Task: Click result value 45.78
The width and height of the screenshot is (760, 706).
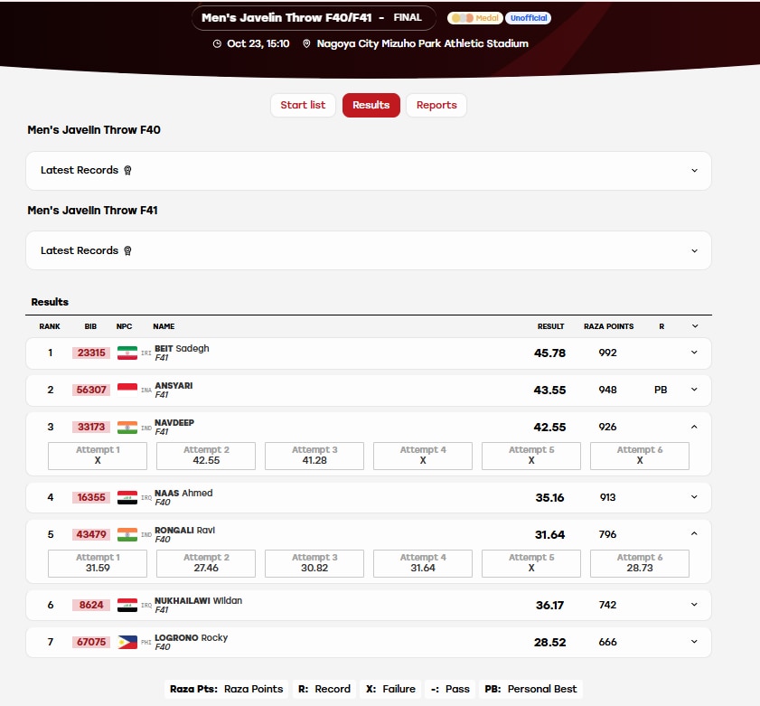Action: tap(549, 353)
